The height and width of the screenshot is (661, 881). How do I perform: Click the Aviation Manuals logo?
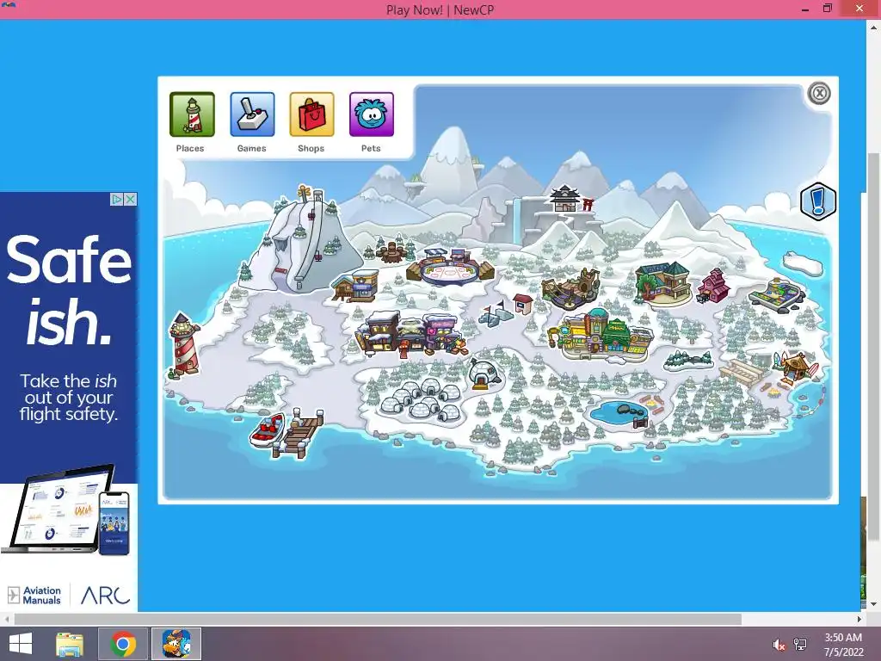point(34,596)
